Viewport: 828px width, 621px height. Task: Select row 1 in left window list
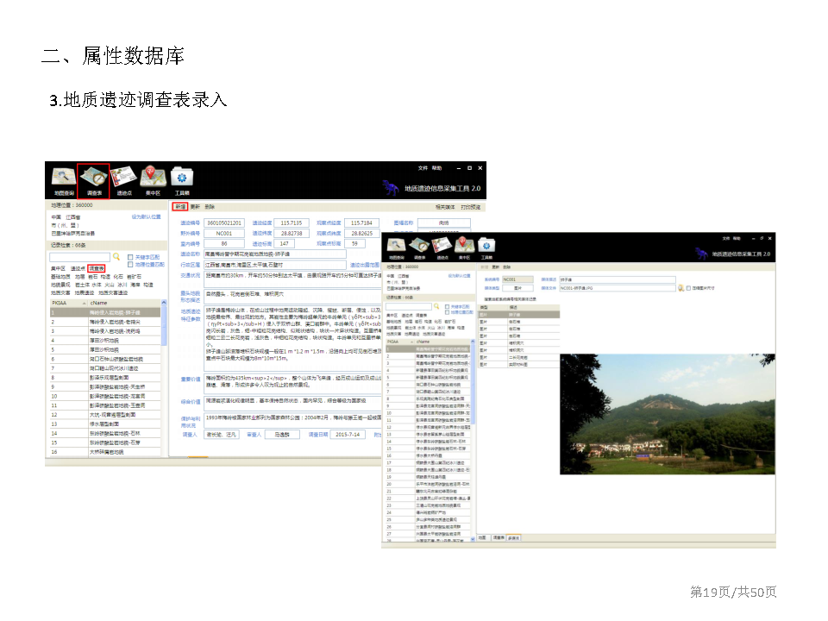[x=105, y=312]
